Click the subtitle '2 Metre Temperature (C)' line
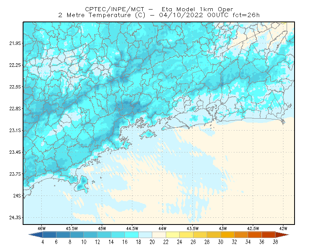The image size is (318, 246). 159,15
